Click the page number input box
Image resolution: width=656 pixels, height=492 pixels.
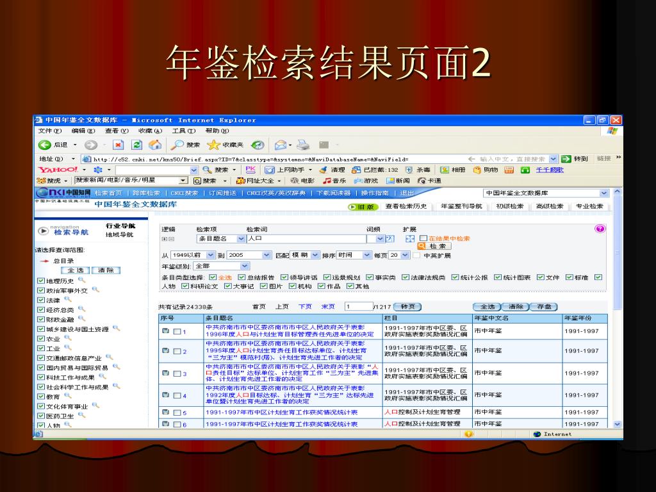[359, 307]
